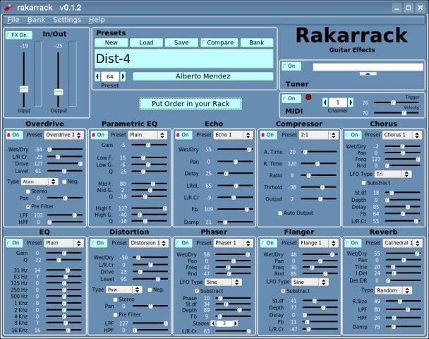Toggle the FX On master switch
Viewport: 429px width, 339px height.
(x=19, y=35)
